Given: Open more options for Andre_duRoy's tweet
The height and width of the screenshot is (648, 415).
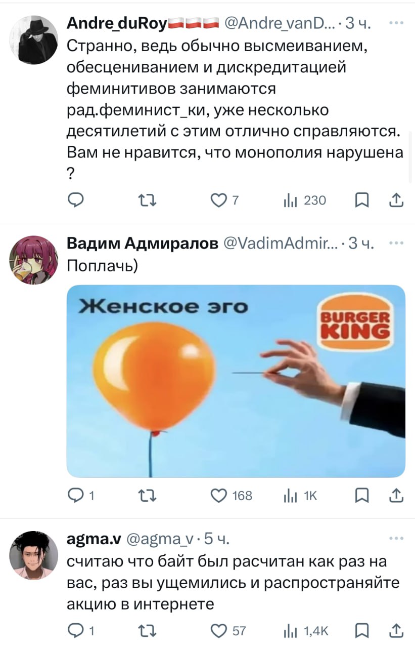Looking at the screenshot, I should point(397,22).
